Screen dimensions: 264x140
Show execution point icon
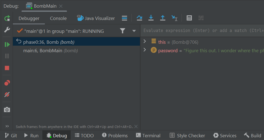pos(124,18)
